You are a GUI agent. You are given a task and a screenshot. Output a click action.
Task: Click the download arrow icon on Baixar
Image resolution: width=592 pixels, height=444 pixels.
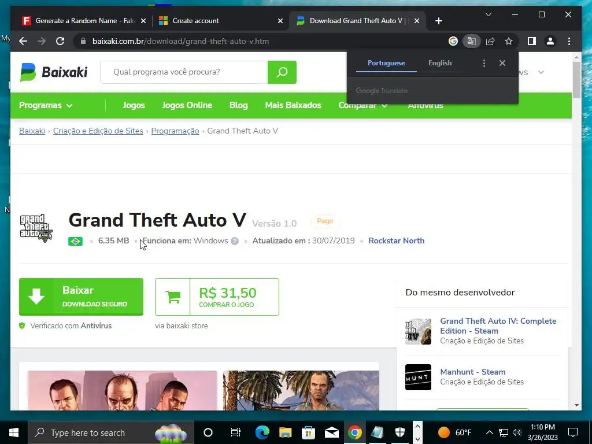(36, 297)
